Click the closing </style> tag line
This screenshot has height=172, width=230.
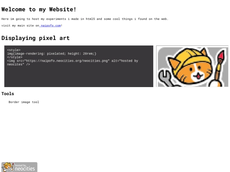tap(14, 57)
